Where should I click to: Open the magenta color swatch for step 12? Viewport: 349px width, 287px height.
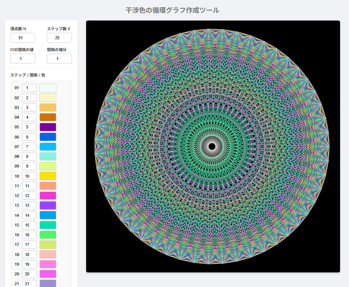(x=48, y=196)
